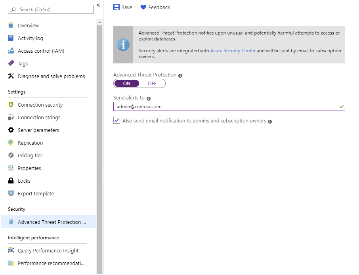The height and width of the screenshot is (275, 359).
Task: Click the Overview icon in sidebar
Action: [11, 25]
